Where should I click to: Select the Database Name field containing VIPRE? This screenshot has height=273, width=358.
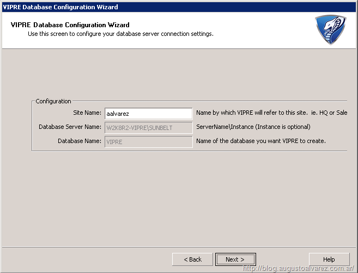click(x=148, y=141)
